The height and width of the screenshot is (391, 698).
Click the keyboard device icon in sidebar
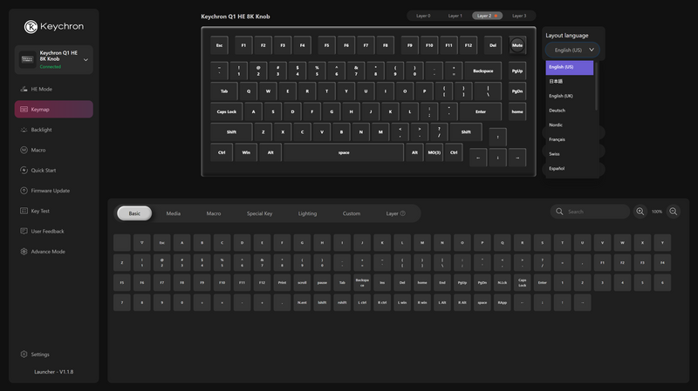[x=27, y=59]
